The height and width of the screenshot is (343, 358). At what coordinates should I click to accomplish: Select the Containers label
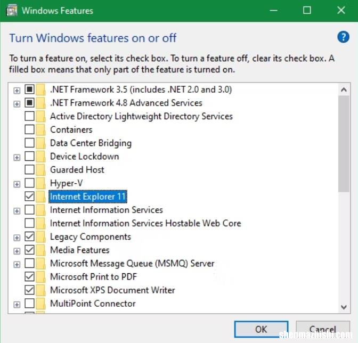click(71, 129)
